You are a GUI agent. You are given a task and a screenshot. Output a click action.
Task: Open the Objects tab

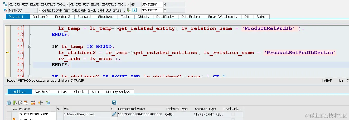coord(143,17)
